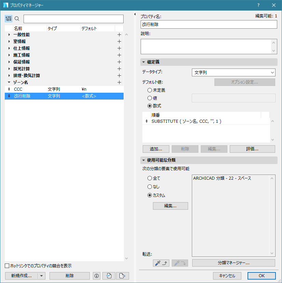Sort by the 名前 column header
Image resolution: width=282 pixels, height=283 pixels.
[30, 29]
